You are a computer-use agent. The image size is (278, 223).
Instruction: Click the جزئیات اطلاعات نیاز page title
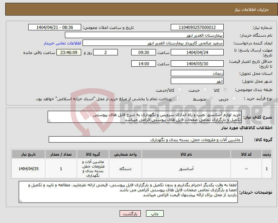click(x=252, y=10)
